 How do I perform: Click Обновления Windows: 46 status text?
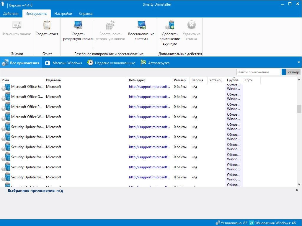[275, 223]
